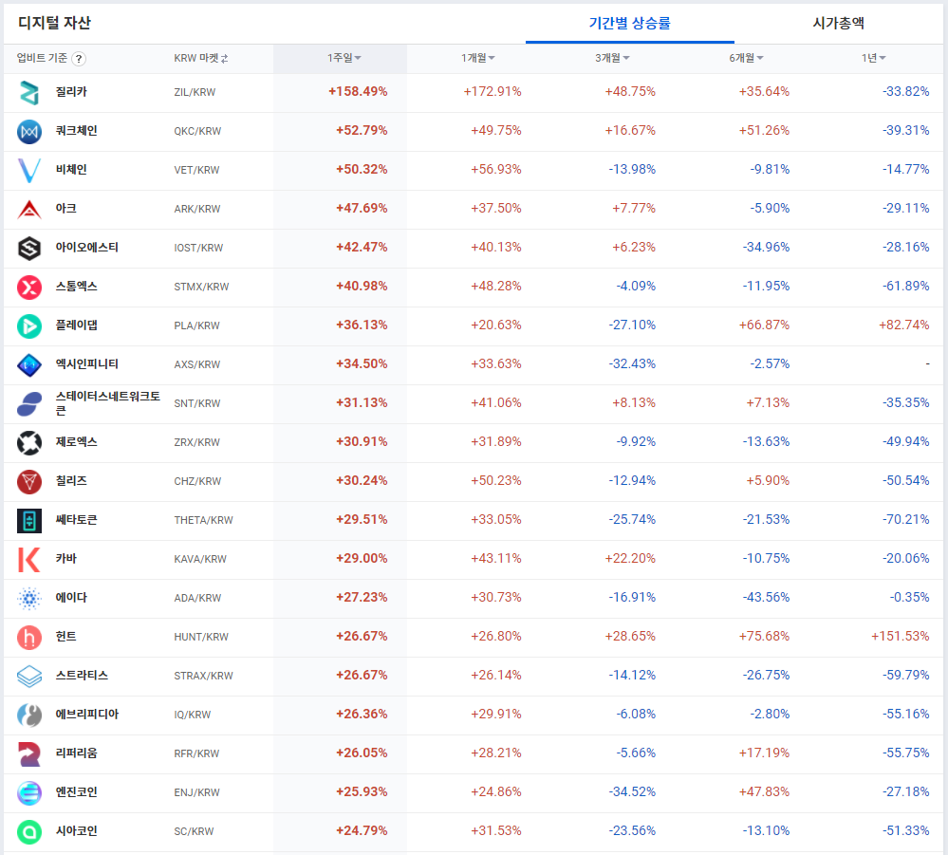Click the 0x (ZRX) coin logo

click(x=29, y=442)
